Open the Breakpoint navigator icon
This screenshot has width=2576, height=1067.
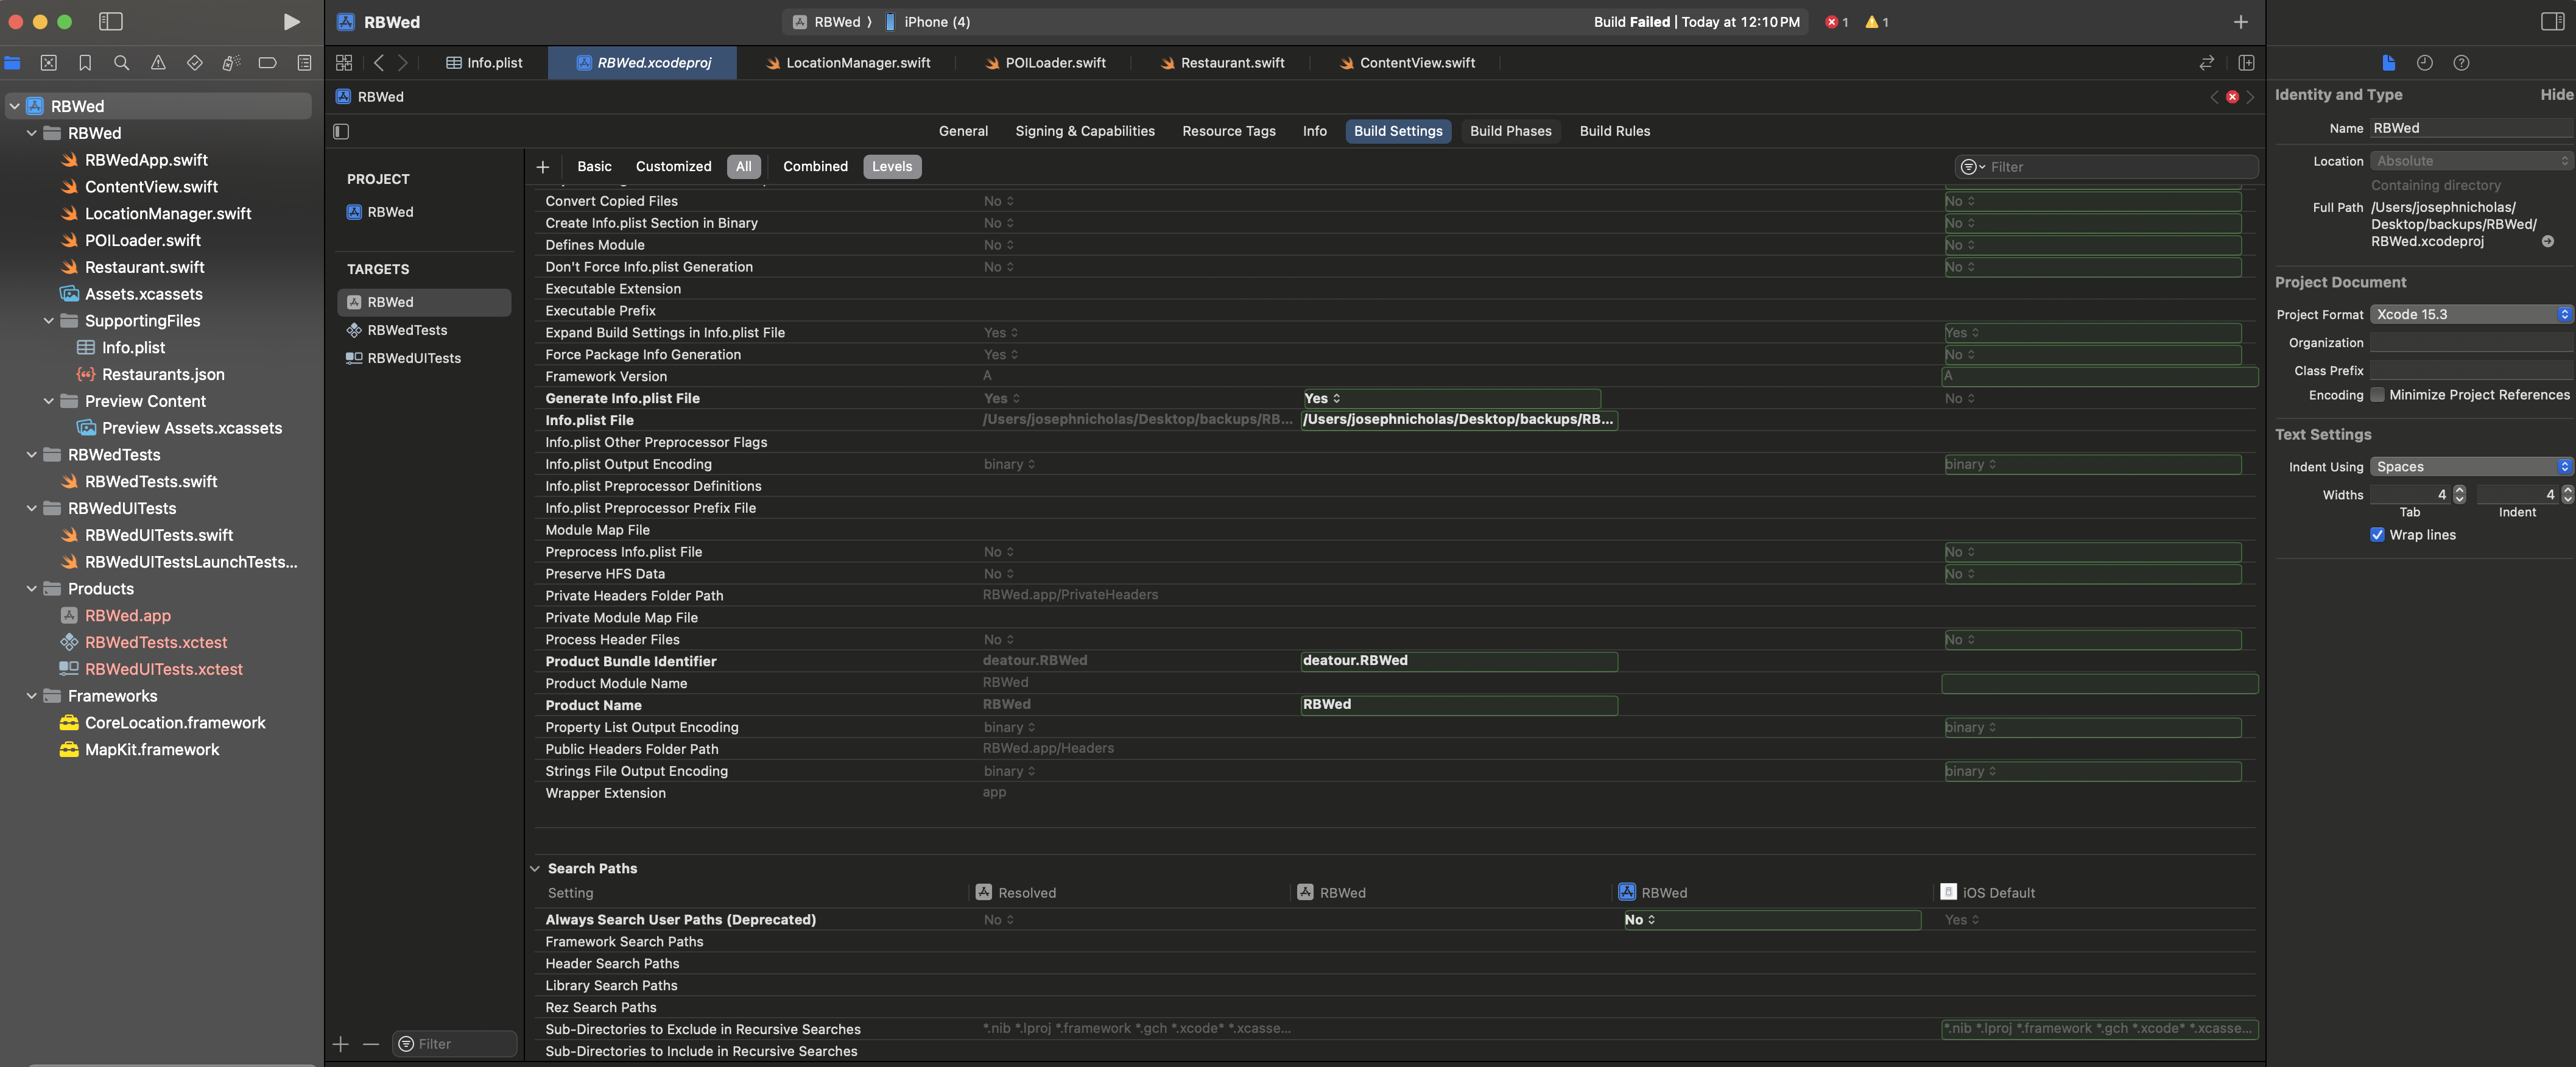(x=267, y=63)
